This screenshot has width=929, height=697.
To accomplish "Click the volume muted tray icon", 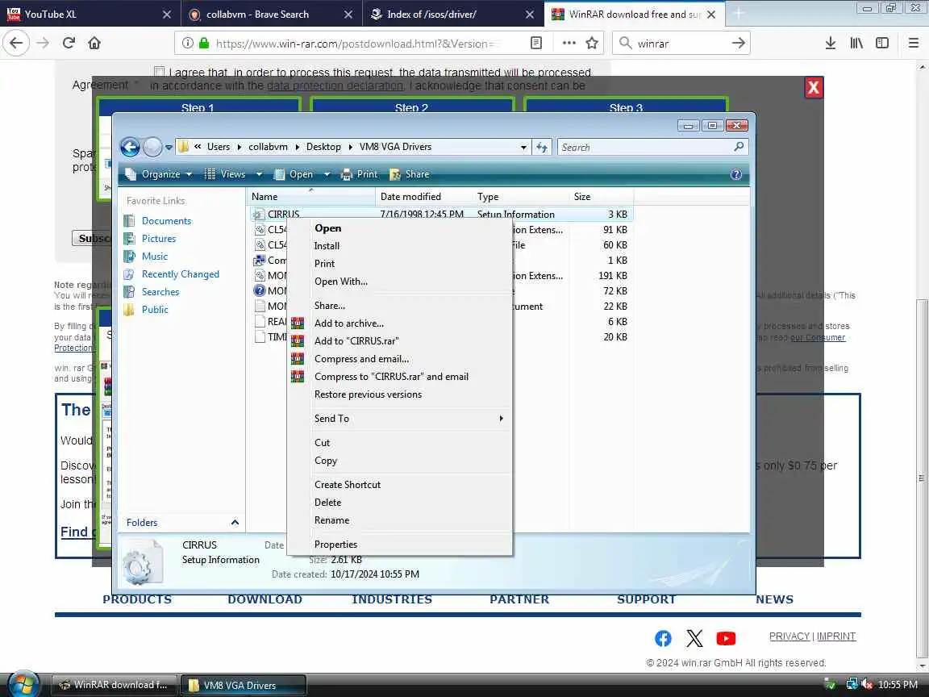I will click(x=867, y=685).
